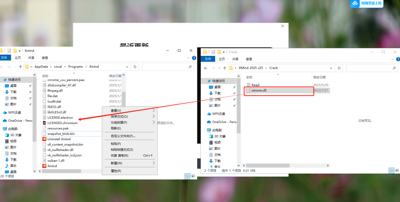Image resolution: width=400 pixels, height=202 pixels.
Task: Open 音乐 folder in Xmind window sidebar
Action: coord(11,166)
